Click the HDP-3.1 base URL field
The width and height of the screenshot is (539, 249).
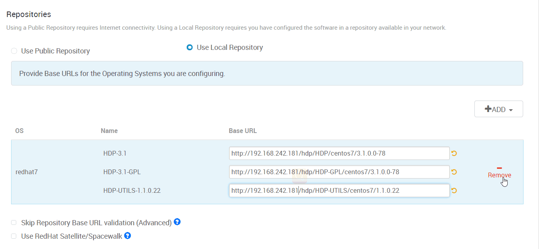(x=339, y=153)
